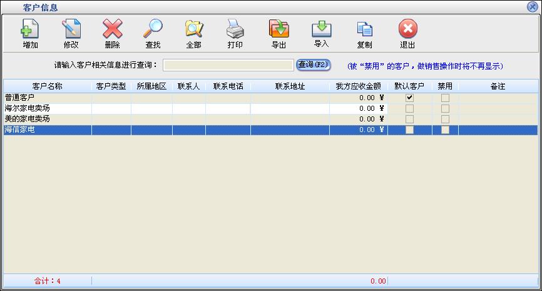Sort by 客户名称 column header

48,86
